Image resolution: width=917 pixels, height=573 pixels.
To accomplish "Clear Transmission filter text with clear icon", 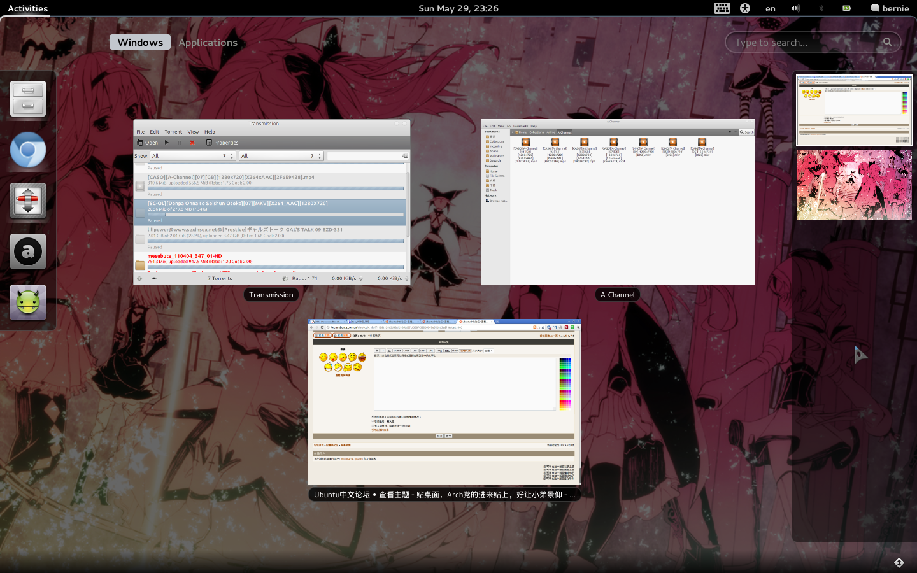I will click(404, 156).
